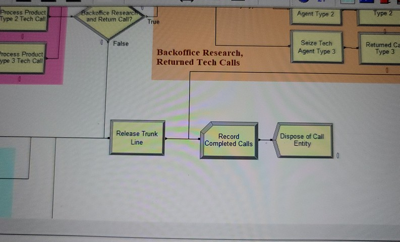Select the 'Backoffice Research, Returned Tech Calls' heading text
This screenshot has width=400, height=242.
tap(199, 57)
